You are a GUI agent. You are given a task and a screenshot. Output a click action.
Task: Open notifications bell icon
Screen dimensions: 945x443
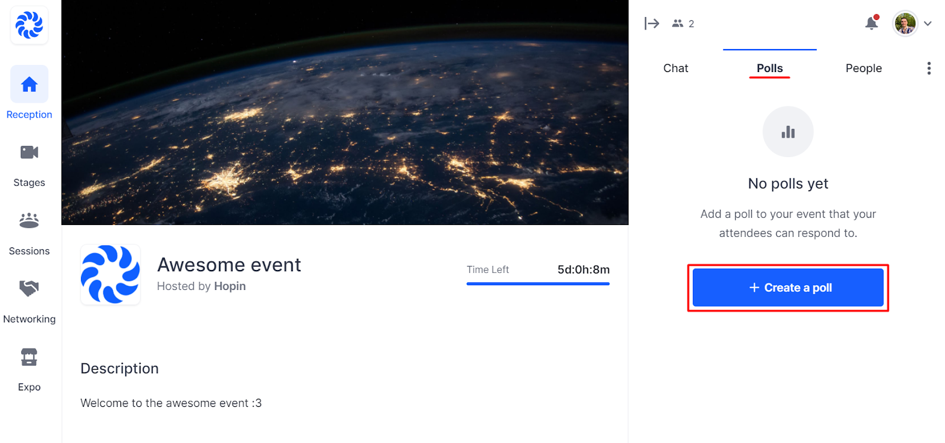(872, 22)
